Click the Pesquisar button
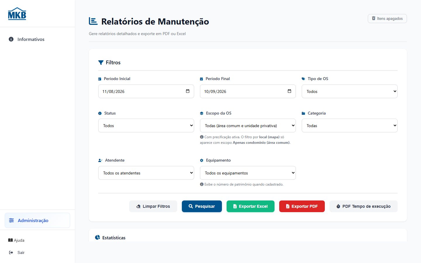Image resolution: width=421 pixels, height=263 pixels. [x=202, y=206]
